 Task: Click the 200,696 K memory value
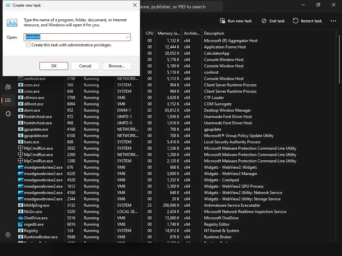tap(171, 205)
